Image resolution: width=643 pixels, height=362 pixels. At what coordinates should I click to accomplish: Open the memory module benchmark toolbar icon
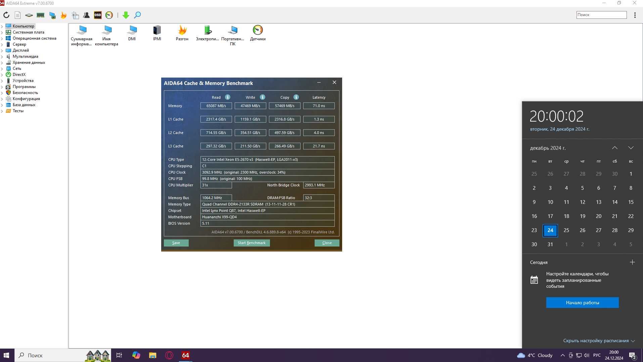[x=41, y=15]
